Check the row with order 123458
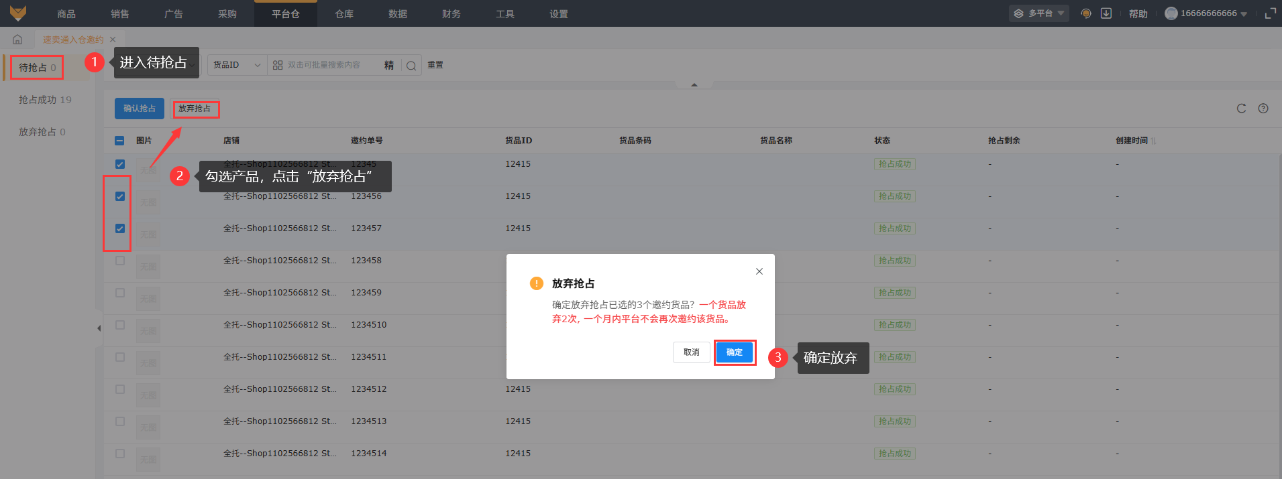 [120, 261]
